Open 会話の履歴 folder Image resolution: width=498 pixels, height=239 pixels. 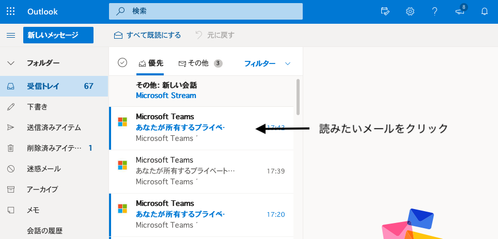pos(54,231)
